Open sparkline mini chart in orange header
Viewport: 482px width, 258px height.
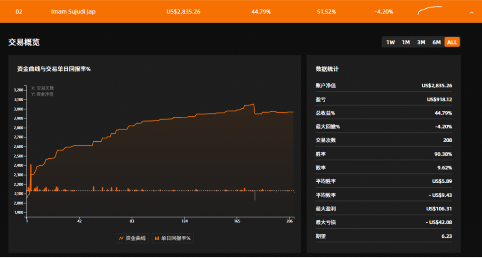(430, 10)
